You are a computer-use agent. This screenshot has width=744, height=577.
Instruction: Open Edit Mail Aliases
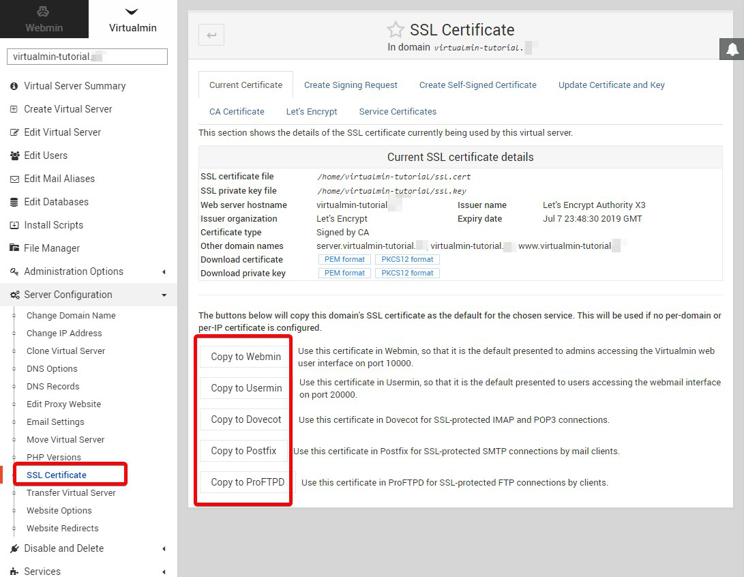[59, 179]
